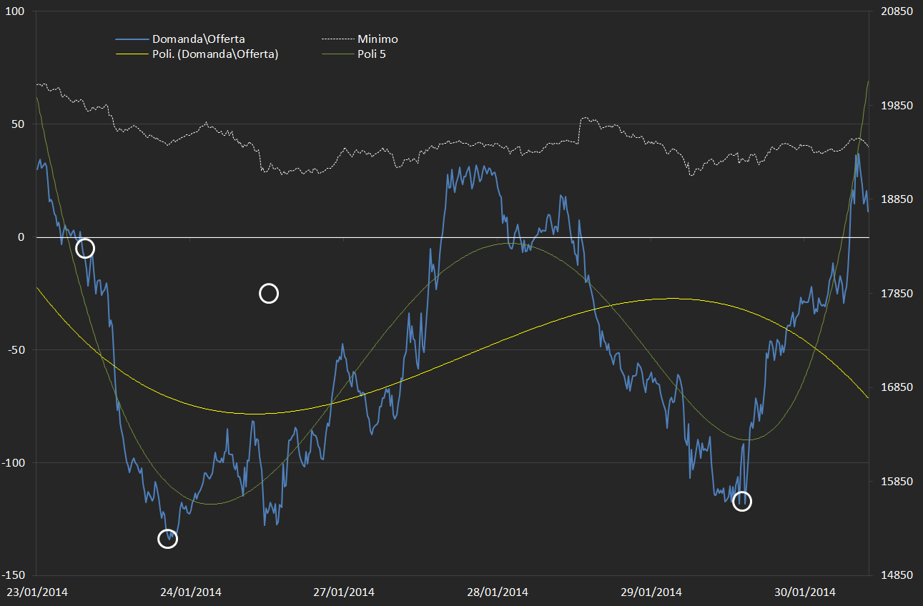Click the Poli 5 legend line sample
The width and height of the screenshot is (923, 606).
point(337,54)
